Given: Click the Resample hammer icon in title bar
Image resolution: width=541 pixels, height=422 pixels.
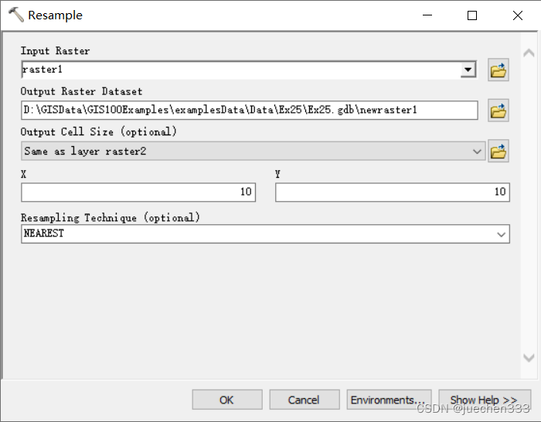Looking at the screenshot, I should click(15, 15).
